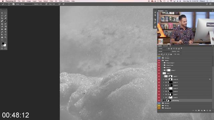Select the Move tool
214x120 pixels.
tap(2, 13)
